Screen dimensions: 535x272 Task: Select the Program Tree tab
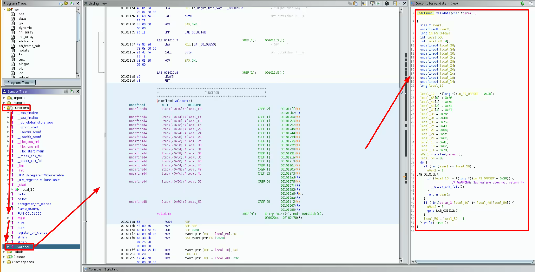coord(18,83)
